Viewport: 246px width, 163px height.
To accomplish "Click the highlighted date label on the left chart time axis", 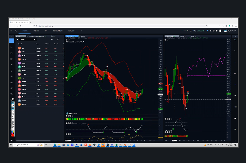I will (69, 141).
